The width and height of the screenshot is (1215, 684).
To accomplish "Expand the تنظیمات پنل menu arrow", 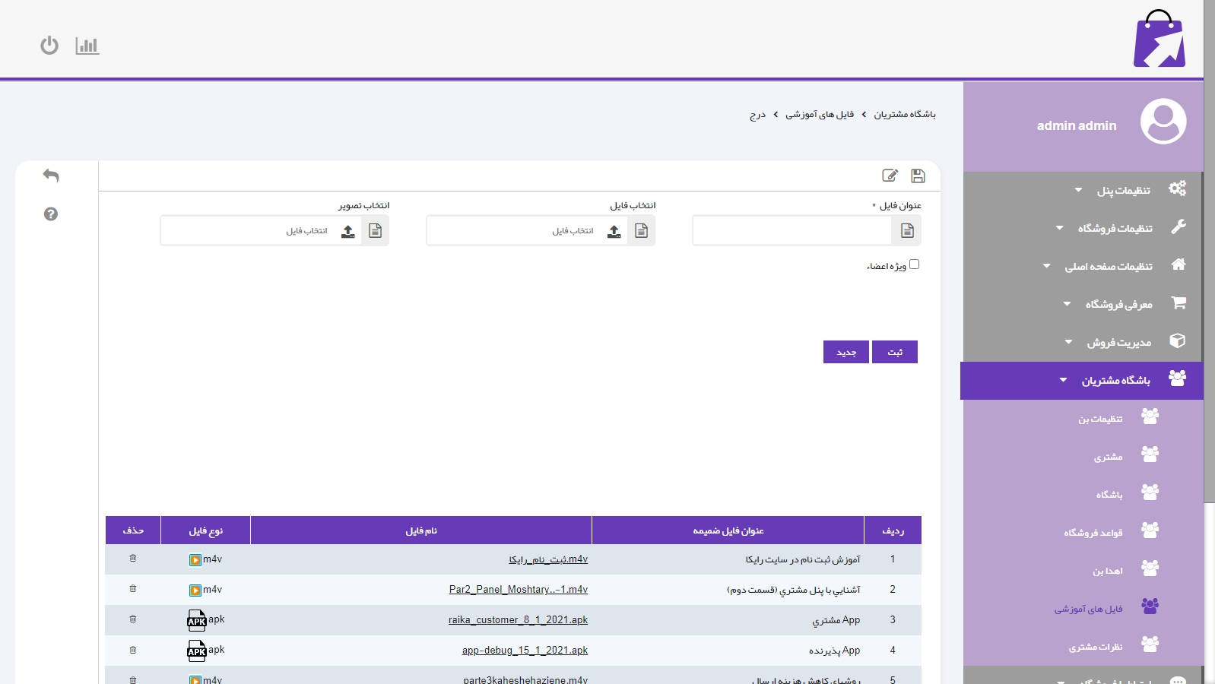I will coord(1078,190).
